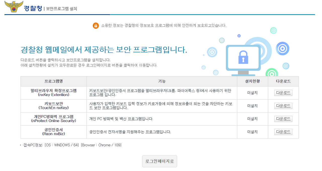Download the TouchEn nxKey keyboard security program
Screen dimensions: 322x171
[283, 106]
